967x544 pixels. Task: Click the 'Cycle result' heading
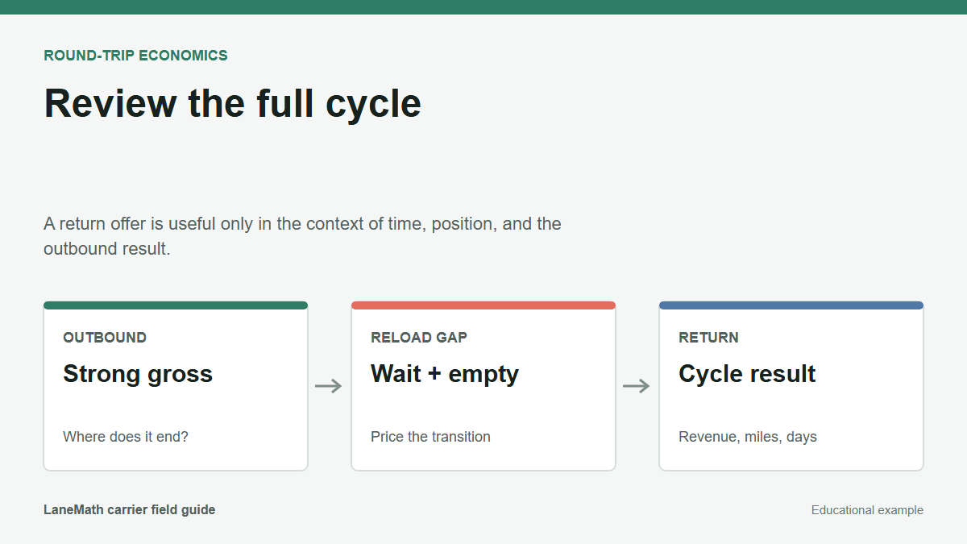pyautogui.click(x=747, y=374)
